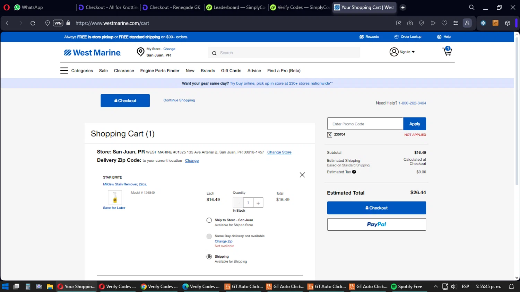
Task: Click the Change Zip link
Action: coord(224,241)
